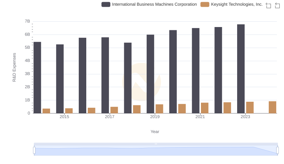Click the '2019' x-axis label

click(x=155, y=117)
